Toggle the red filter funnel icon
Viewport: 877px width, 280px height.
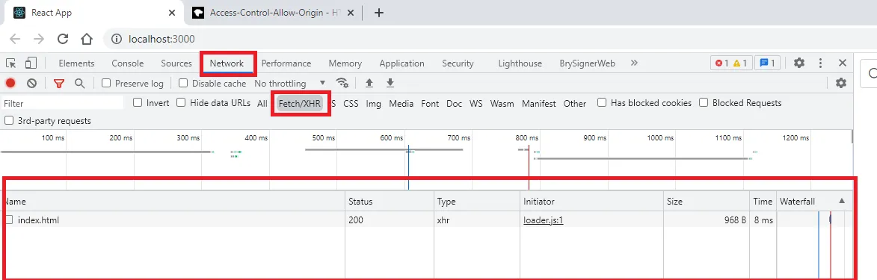tap(59, 84)
